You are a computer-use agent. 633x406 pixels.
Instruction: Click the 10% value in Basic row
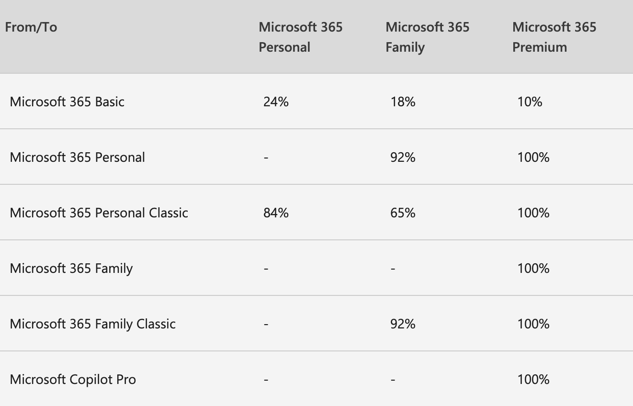coord(530,101)
